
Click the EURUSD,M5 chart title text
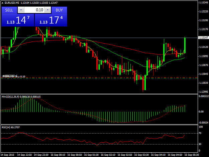click(12, 3)
